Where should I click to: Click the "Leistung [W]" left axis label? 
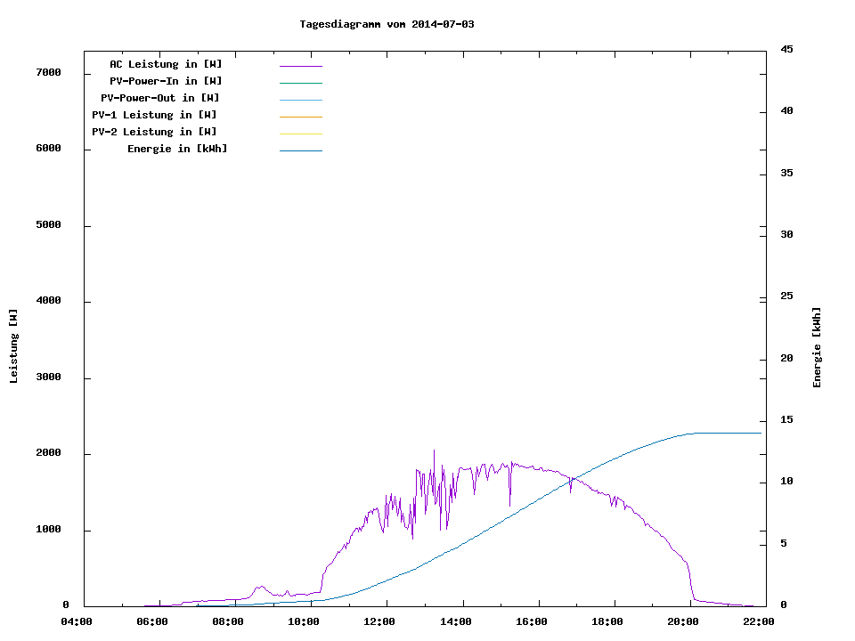click(13, 346)
